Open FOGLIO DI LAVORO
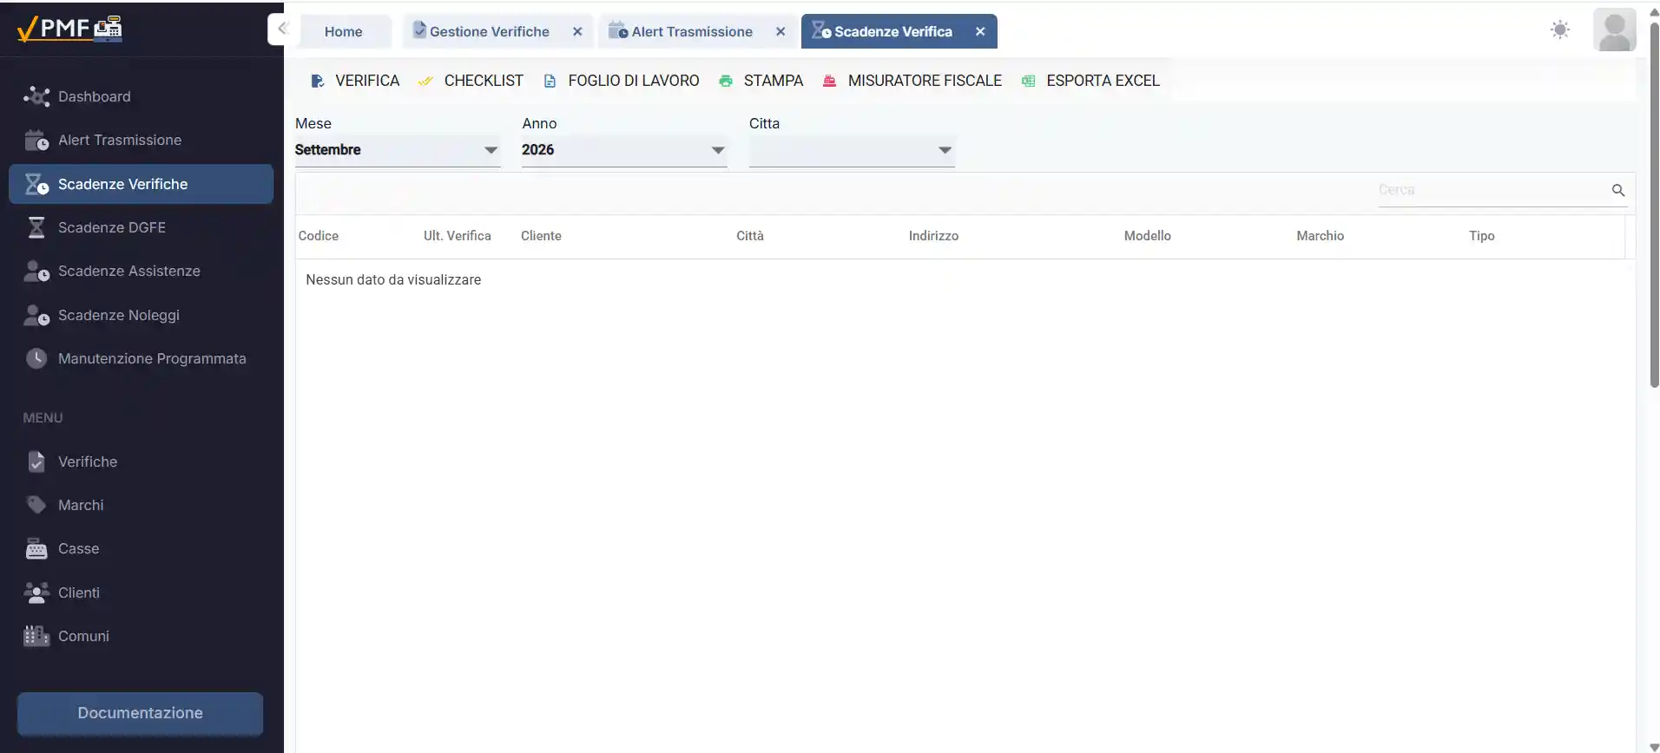 click(x=621, y=81)
